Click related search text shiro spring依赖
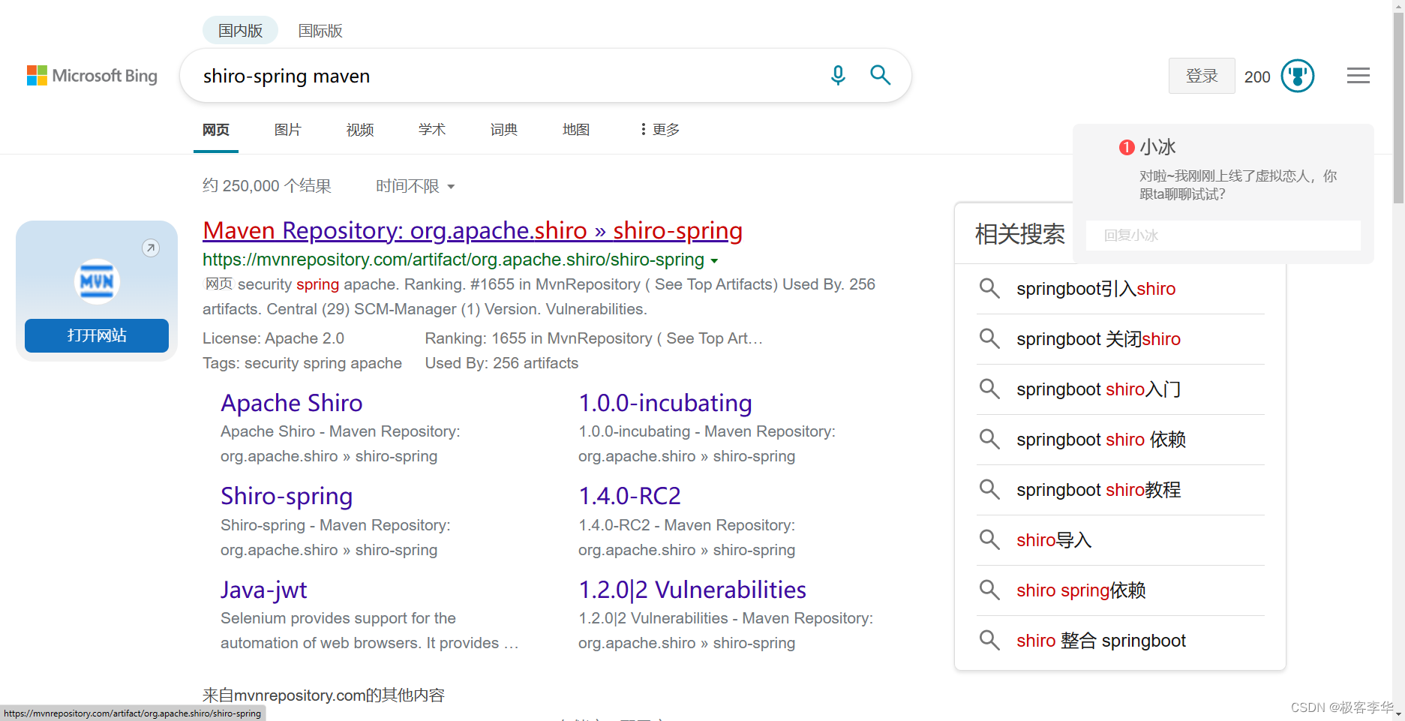The width and height of the screenshot is (1405, 721). pos(1081,590)
